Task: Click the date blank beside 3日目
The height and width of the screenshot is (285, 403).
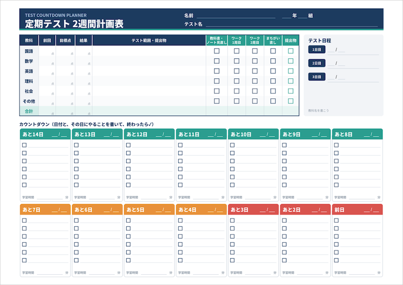Action: tap(336, 77)
